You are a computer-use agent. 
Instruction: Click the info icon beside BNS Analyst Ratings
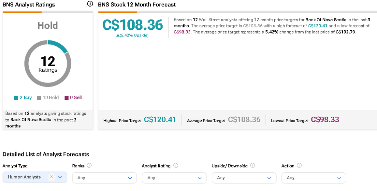(x=90, y=4)
